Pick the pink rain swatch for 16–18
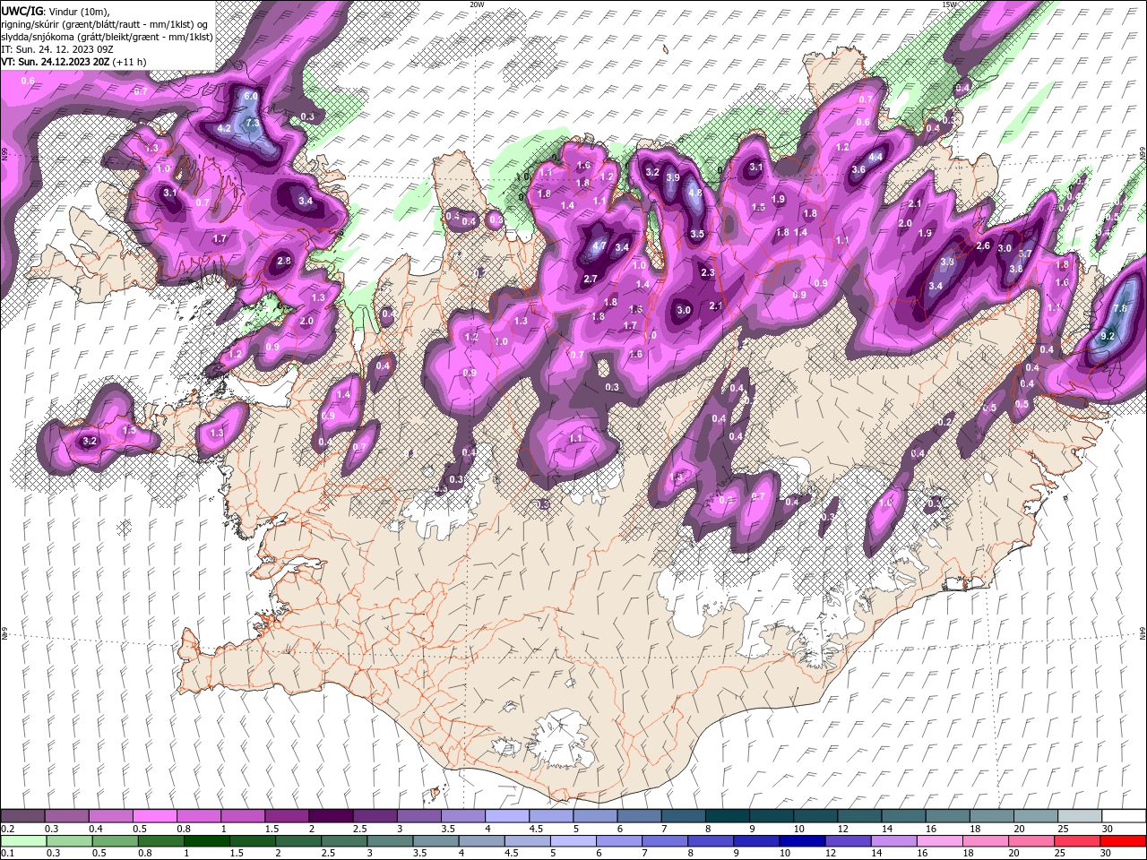 point(939,841)
